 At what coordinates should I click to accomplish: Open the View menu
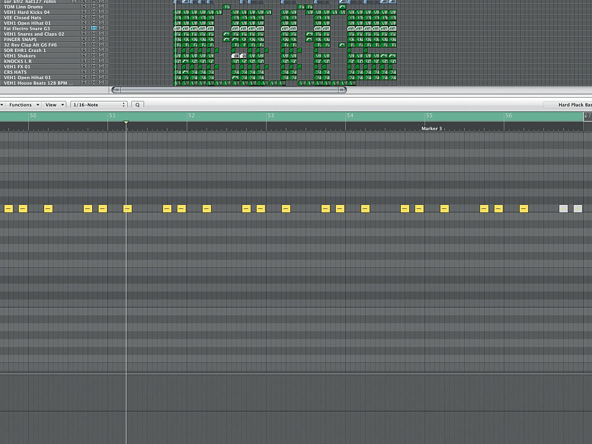coord(52,104)
